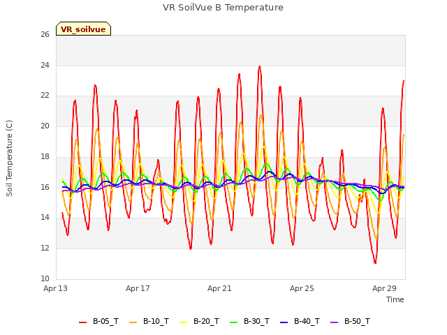Click the red B-05_T legend color marker
447x335 pixels.
point(82,322)
